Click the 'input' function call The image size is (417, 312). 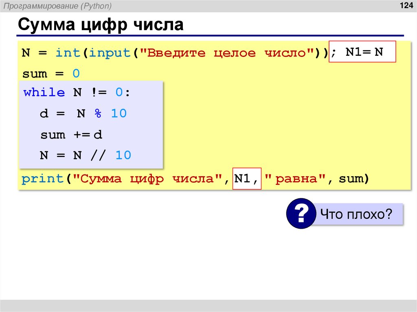click(x=110, y=52)
